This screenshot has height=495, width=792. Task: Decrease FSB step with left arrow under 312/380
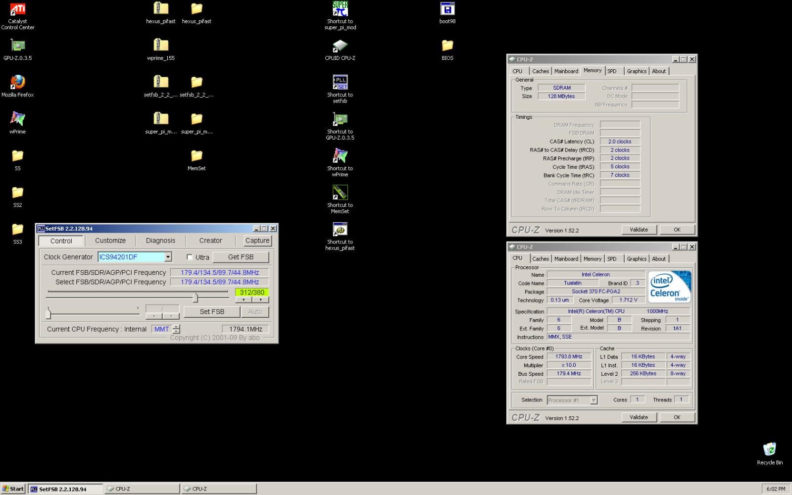click(x=244, y=299)
